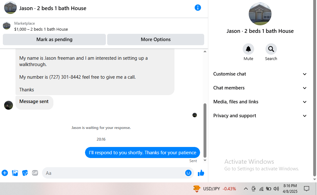This screenshot has height=195, width=317.
Task: Open the GIF picker
Action: 35,173
